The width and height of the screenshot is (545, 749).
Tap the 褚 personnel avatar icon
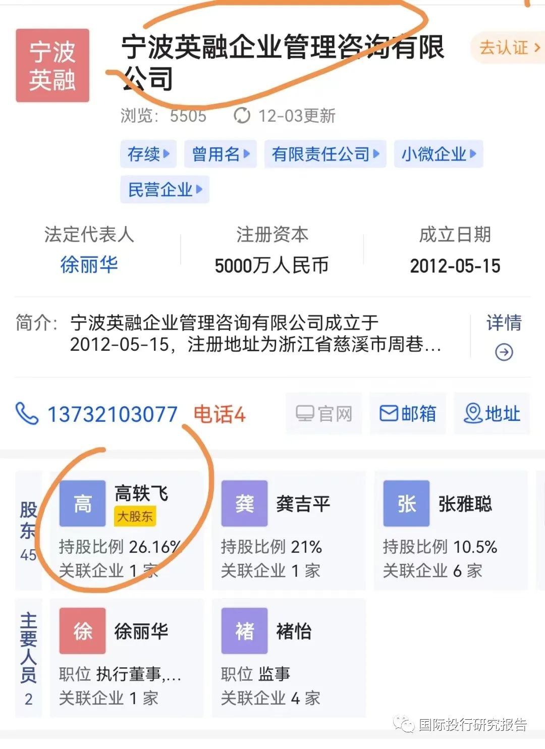tap(244, 631)
